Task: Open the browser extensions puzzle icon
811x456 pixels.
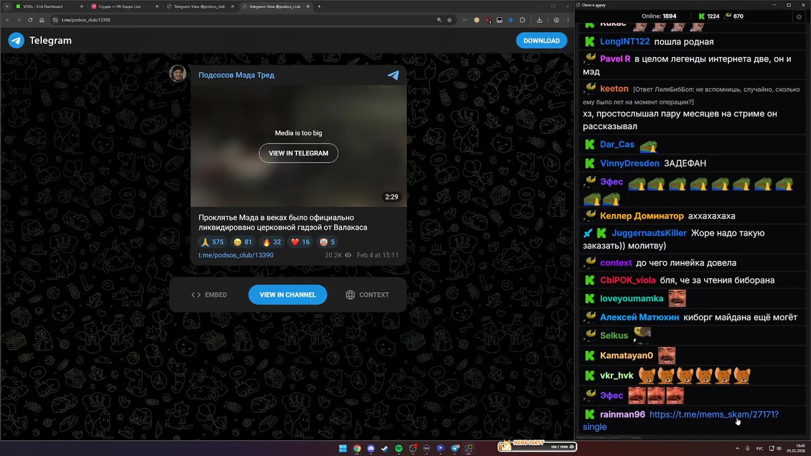Action: [523, 20]
